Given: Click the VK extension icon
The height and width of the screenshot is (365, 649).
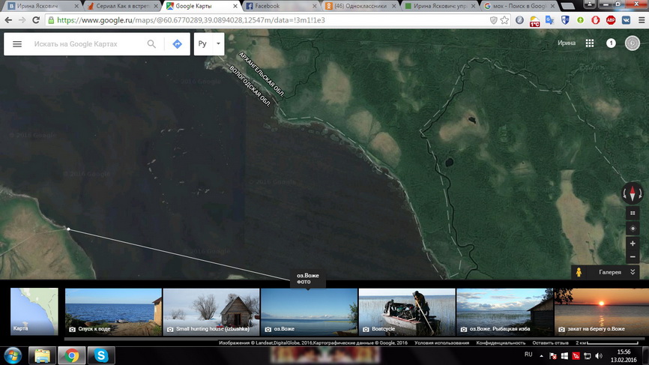Looking at the screenshot, I should pyautogui.click(x=626, y=20).
